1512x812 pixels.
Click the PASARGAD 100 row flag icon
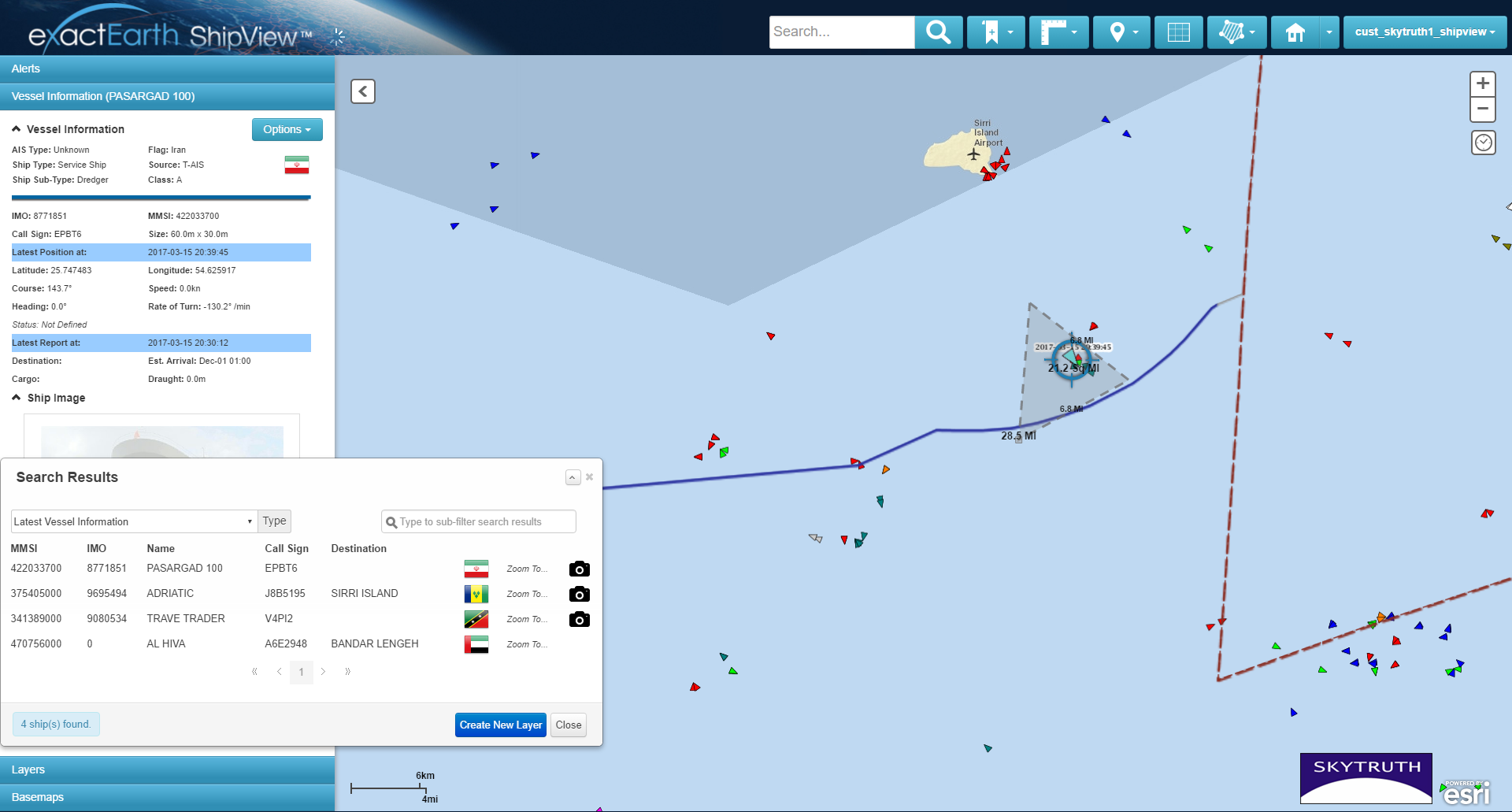(x=476, y=569)
